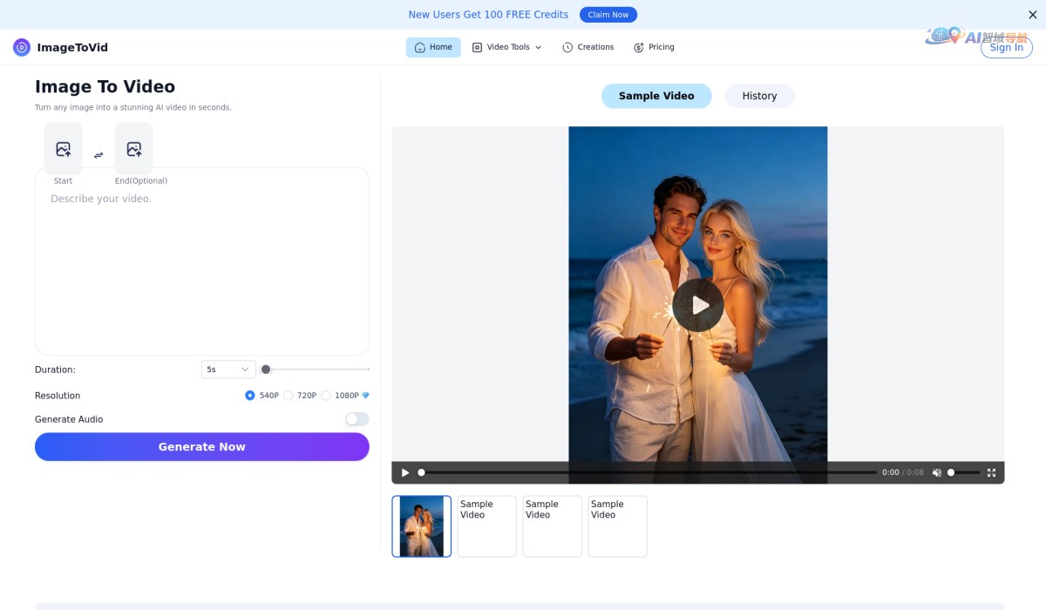Swap start and end images
The image size is (1046, 610).
point(98,155)
